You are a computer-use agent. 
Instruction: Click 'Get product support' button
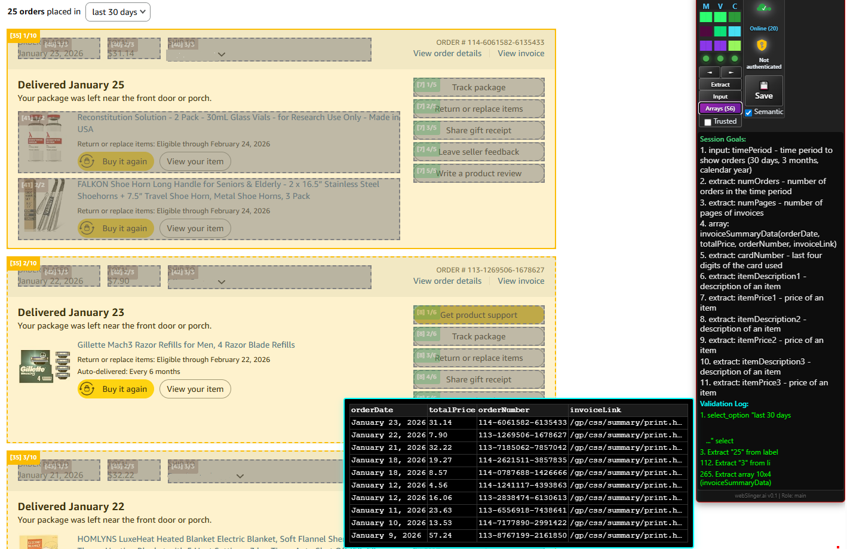tap(479, 315)
